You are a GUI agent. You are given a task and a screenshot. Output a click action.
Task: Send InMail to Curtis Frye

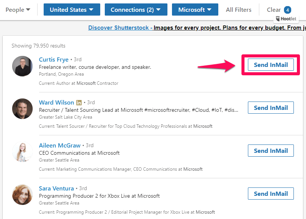click(x=271, y=65)
